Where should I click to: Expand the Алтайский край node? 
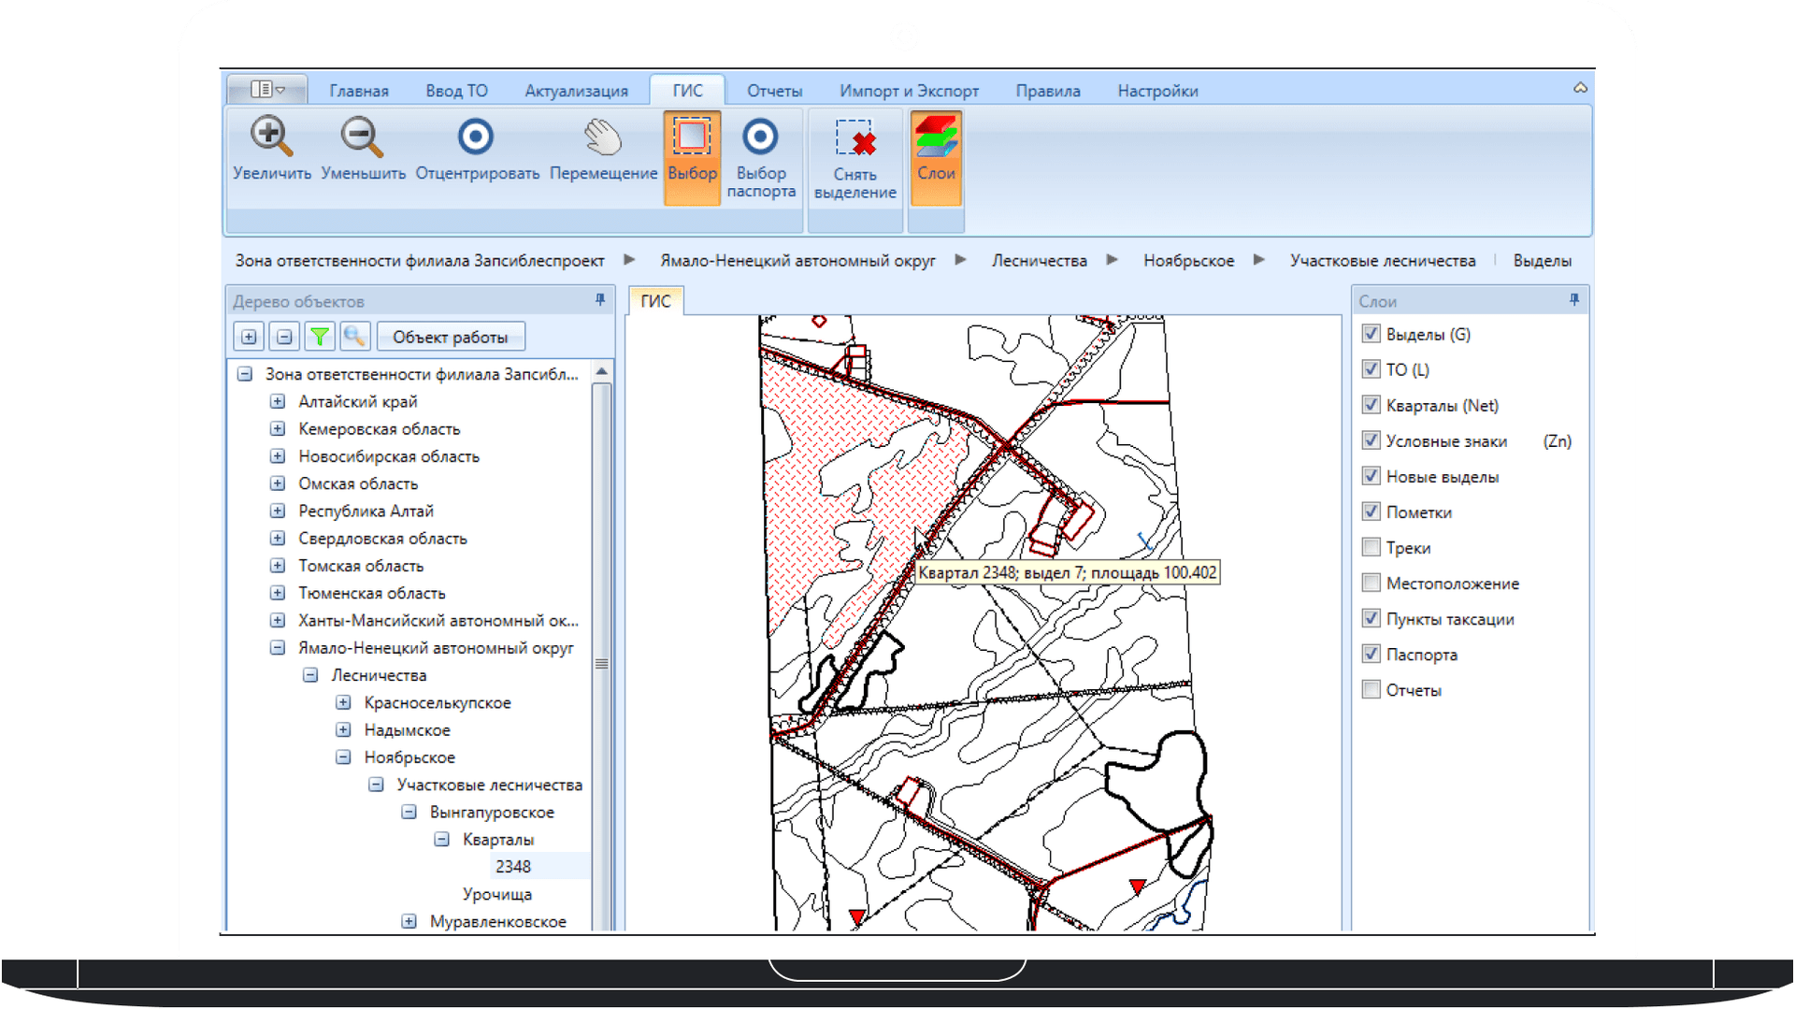click(278, 401)
